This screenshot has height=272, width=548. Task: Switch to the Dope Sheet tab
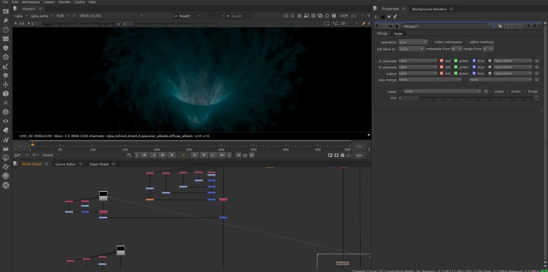[99, 164]
